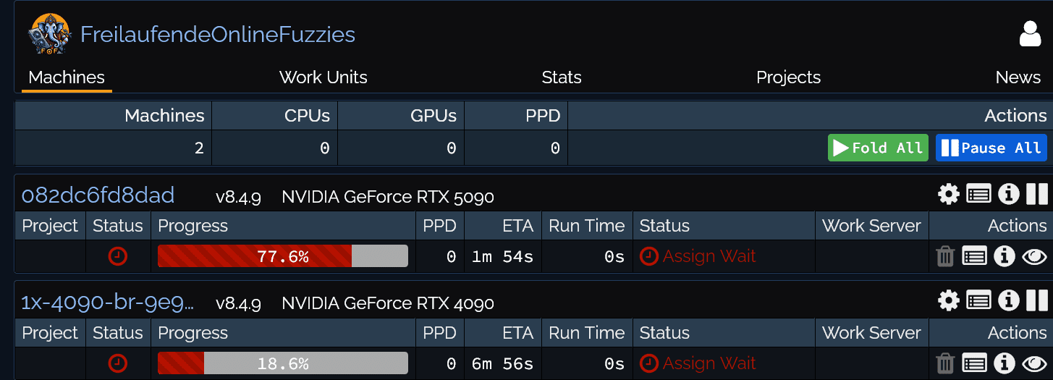Switch to the Work Units tab

[x=323, y=77]
